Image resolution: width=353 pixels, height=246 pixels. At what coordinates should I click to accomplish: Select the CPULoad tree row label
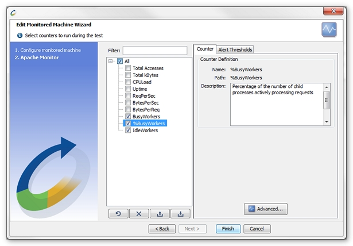(142, 82)
